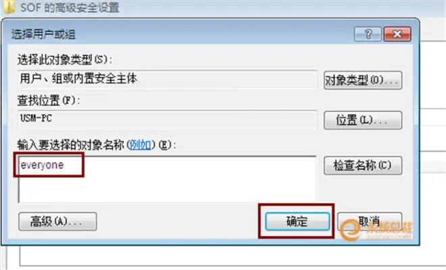This screenshot has height=270, width=446.
Task: Click the everyone text entry
Action: [42, 165]
